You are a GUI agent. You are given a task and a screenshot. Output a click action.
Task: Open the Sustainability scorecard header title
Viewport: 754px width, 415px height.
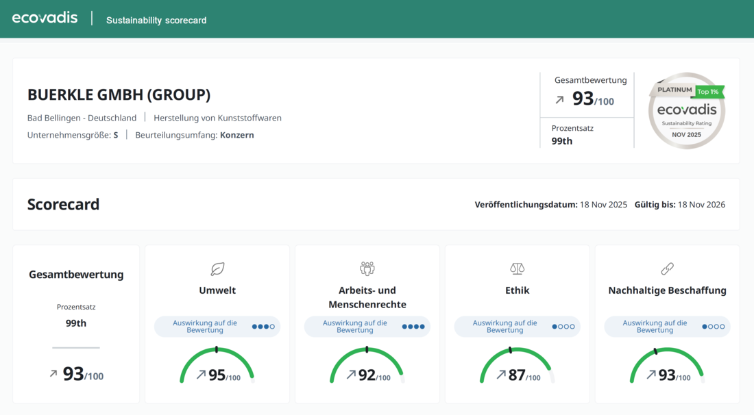tap(156, 21)
